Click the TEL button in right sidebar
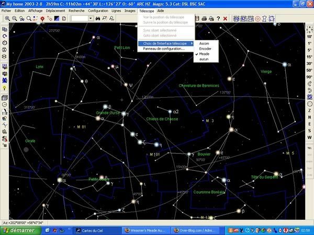 (x=310, y=148)
